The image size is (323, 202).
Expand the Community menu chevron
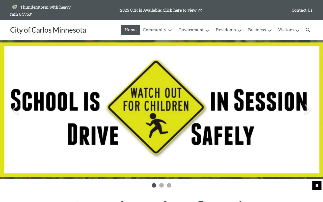[170, 30]
